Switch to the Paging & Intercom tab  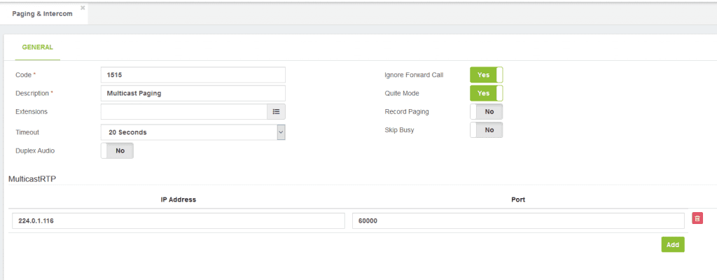point(42,14)
